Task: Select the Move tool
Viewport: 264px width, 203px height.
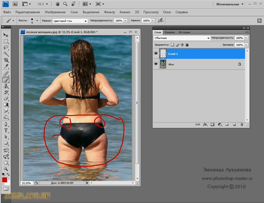Action: coord(6,35)
